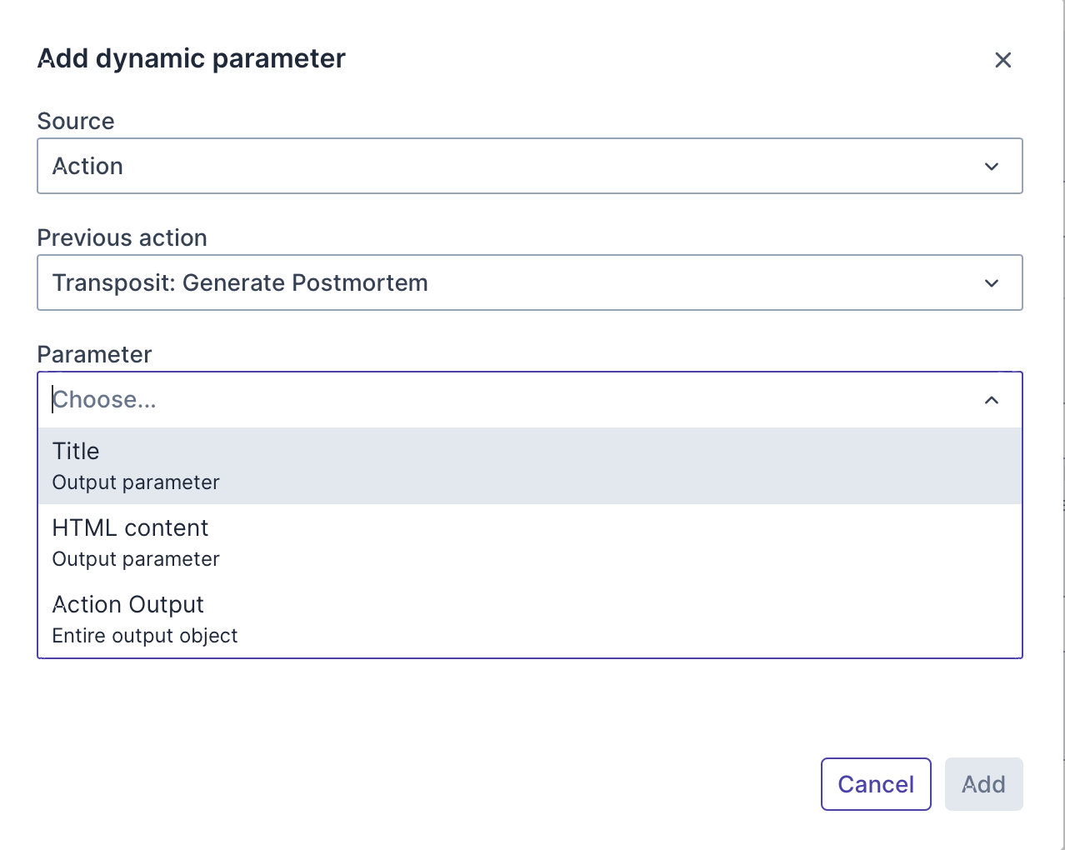Click the Source field label
1065x850 pixels.
tap(76, 122)
